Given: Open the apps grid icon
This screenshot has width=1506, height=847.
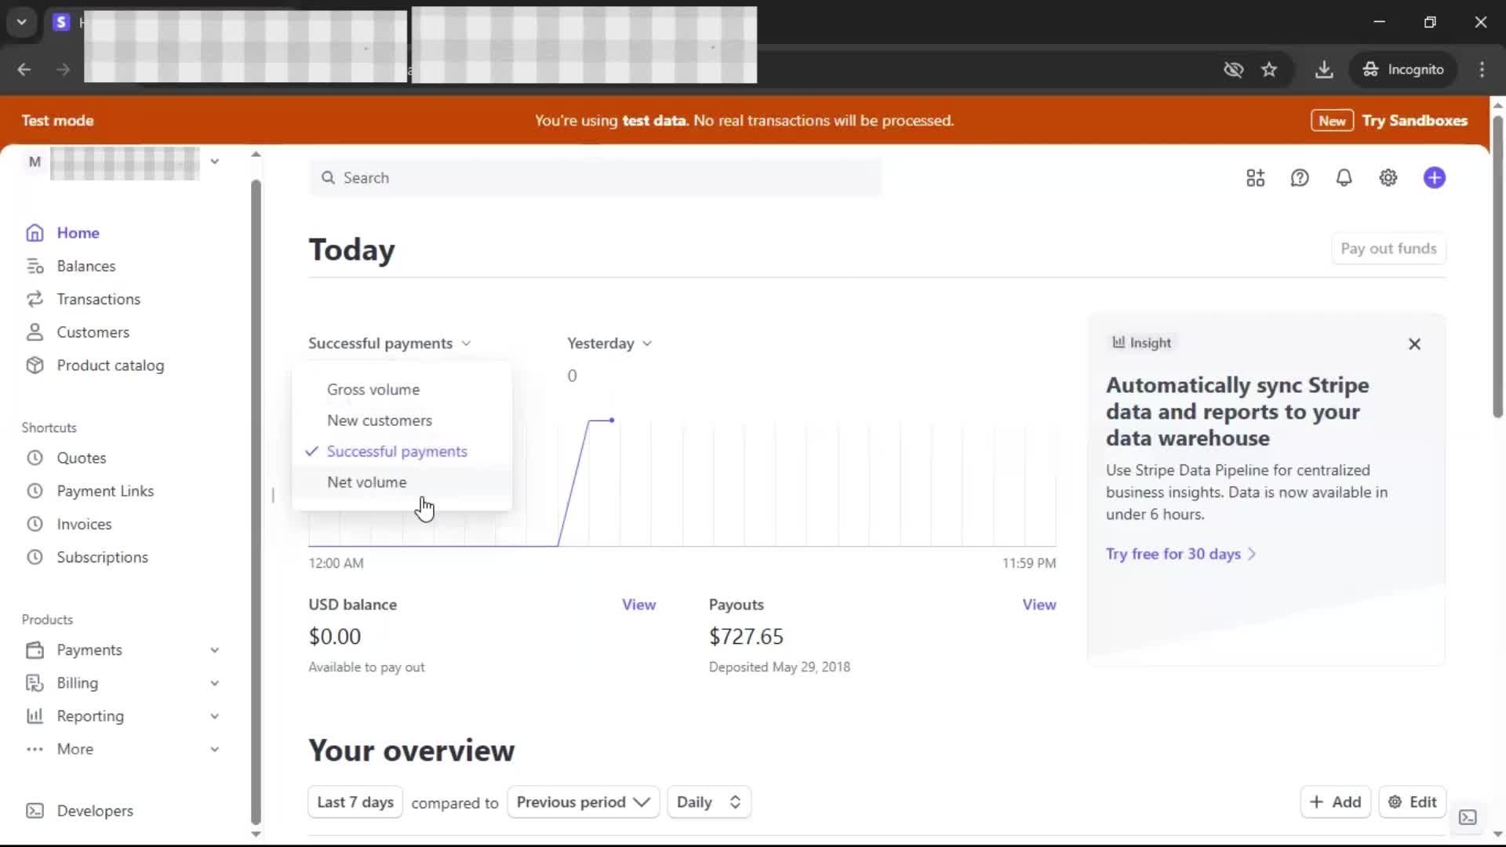Looking at the screenshot, I should (x=1255, y=178).
